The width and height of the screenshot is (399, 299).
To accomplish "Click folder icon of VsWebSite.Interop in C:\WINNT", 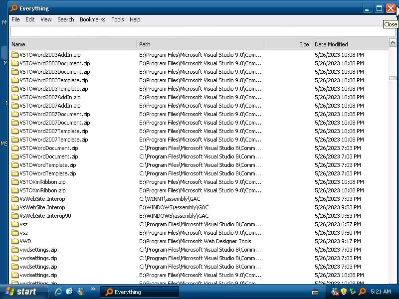I will [15, 199].
